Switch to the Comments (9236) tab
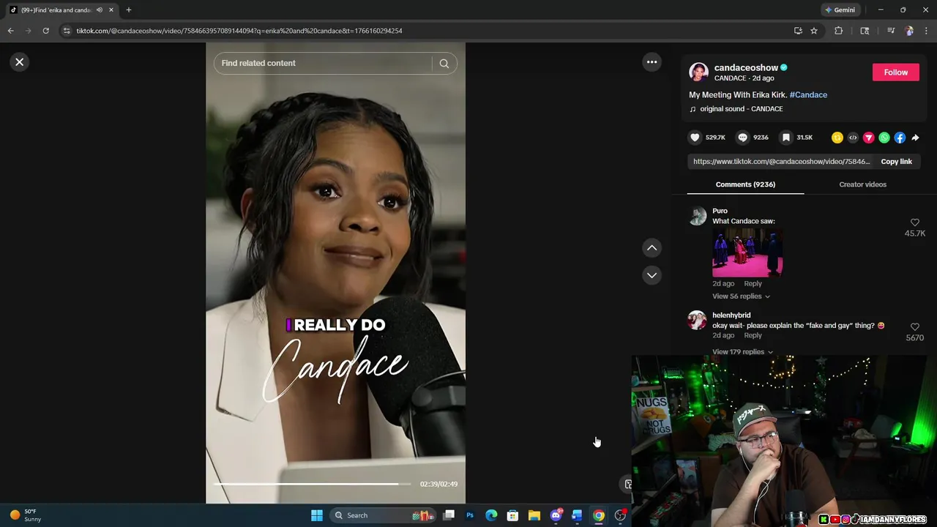 (745, 184)
